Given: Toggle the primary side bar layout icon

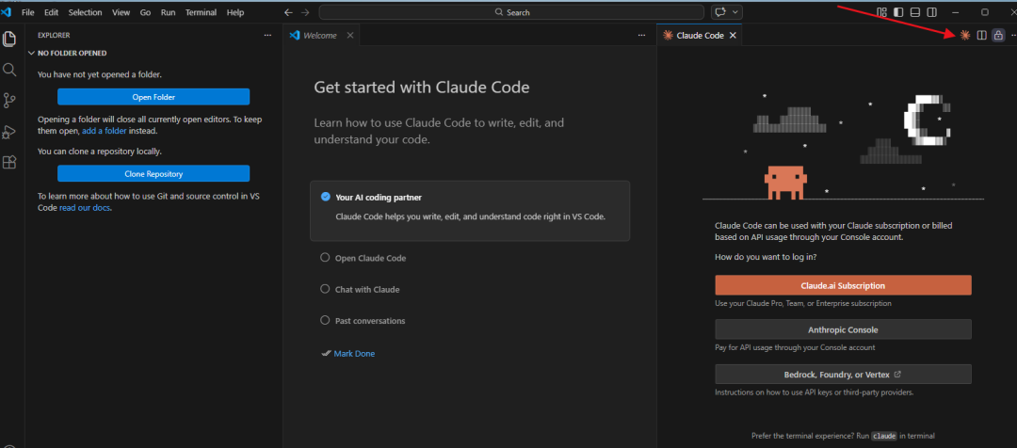Looking at the screenshot, I should [898, 12].
